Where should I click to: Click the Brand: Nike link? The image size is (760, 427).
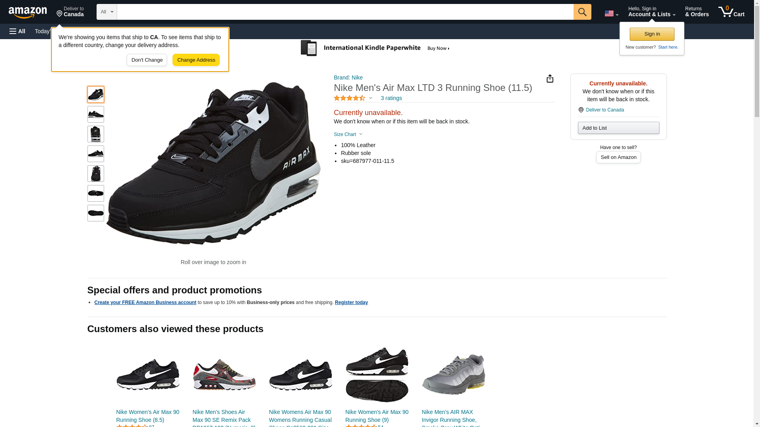(x=348, y=77)
